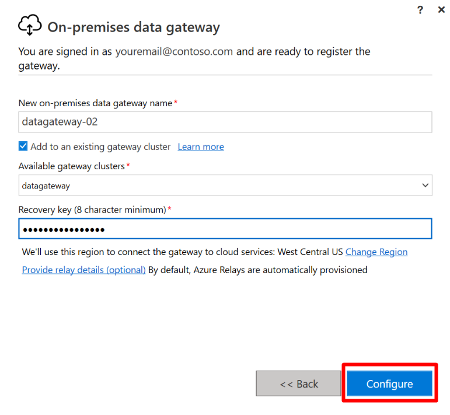450x415 pixels.
Task: Click the On-premises data gateway heading
Action: 134,27
